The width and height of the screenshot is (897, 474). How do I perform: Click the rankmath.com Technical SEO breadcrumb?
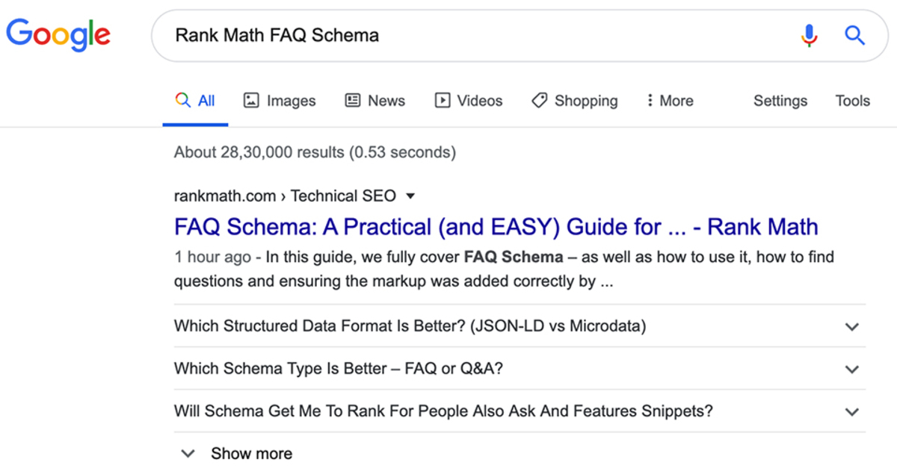tap(285, 196)
